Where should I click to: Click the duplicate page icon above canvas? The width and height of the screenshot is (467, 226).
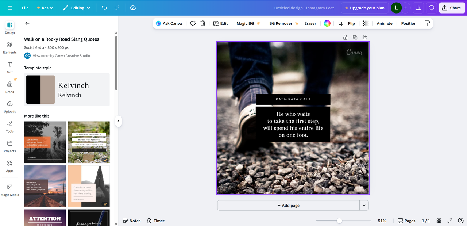click(355, 37)
